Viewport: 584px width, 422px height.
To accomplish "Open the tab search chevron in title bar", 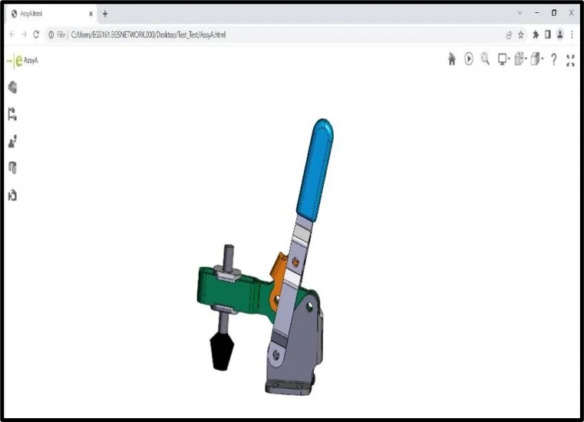I will [x=520, y=13].
